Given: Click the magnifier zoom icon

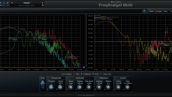Looking at the screenshot, I should click(x=8, y=3).
